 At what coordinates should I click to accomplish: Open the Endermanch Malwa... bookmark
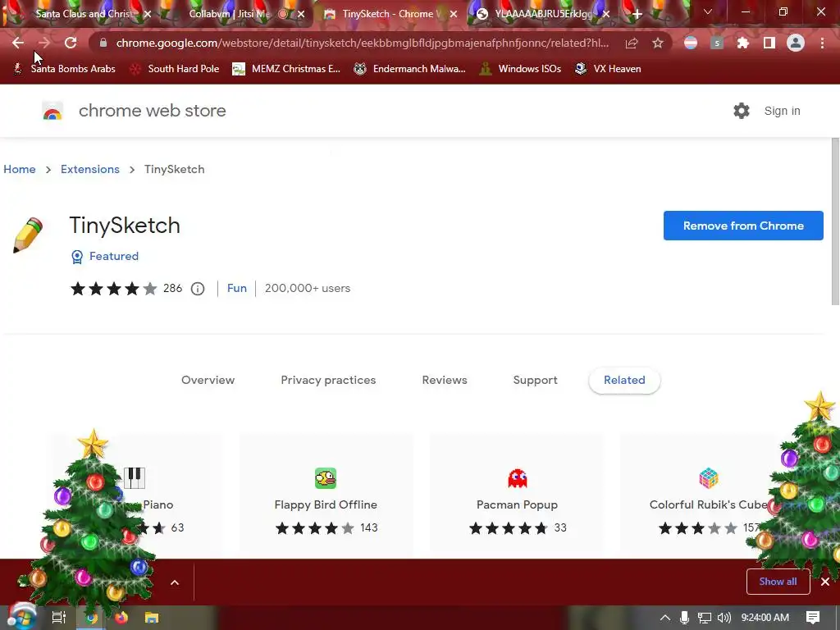tap(410, 69)
